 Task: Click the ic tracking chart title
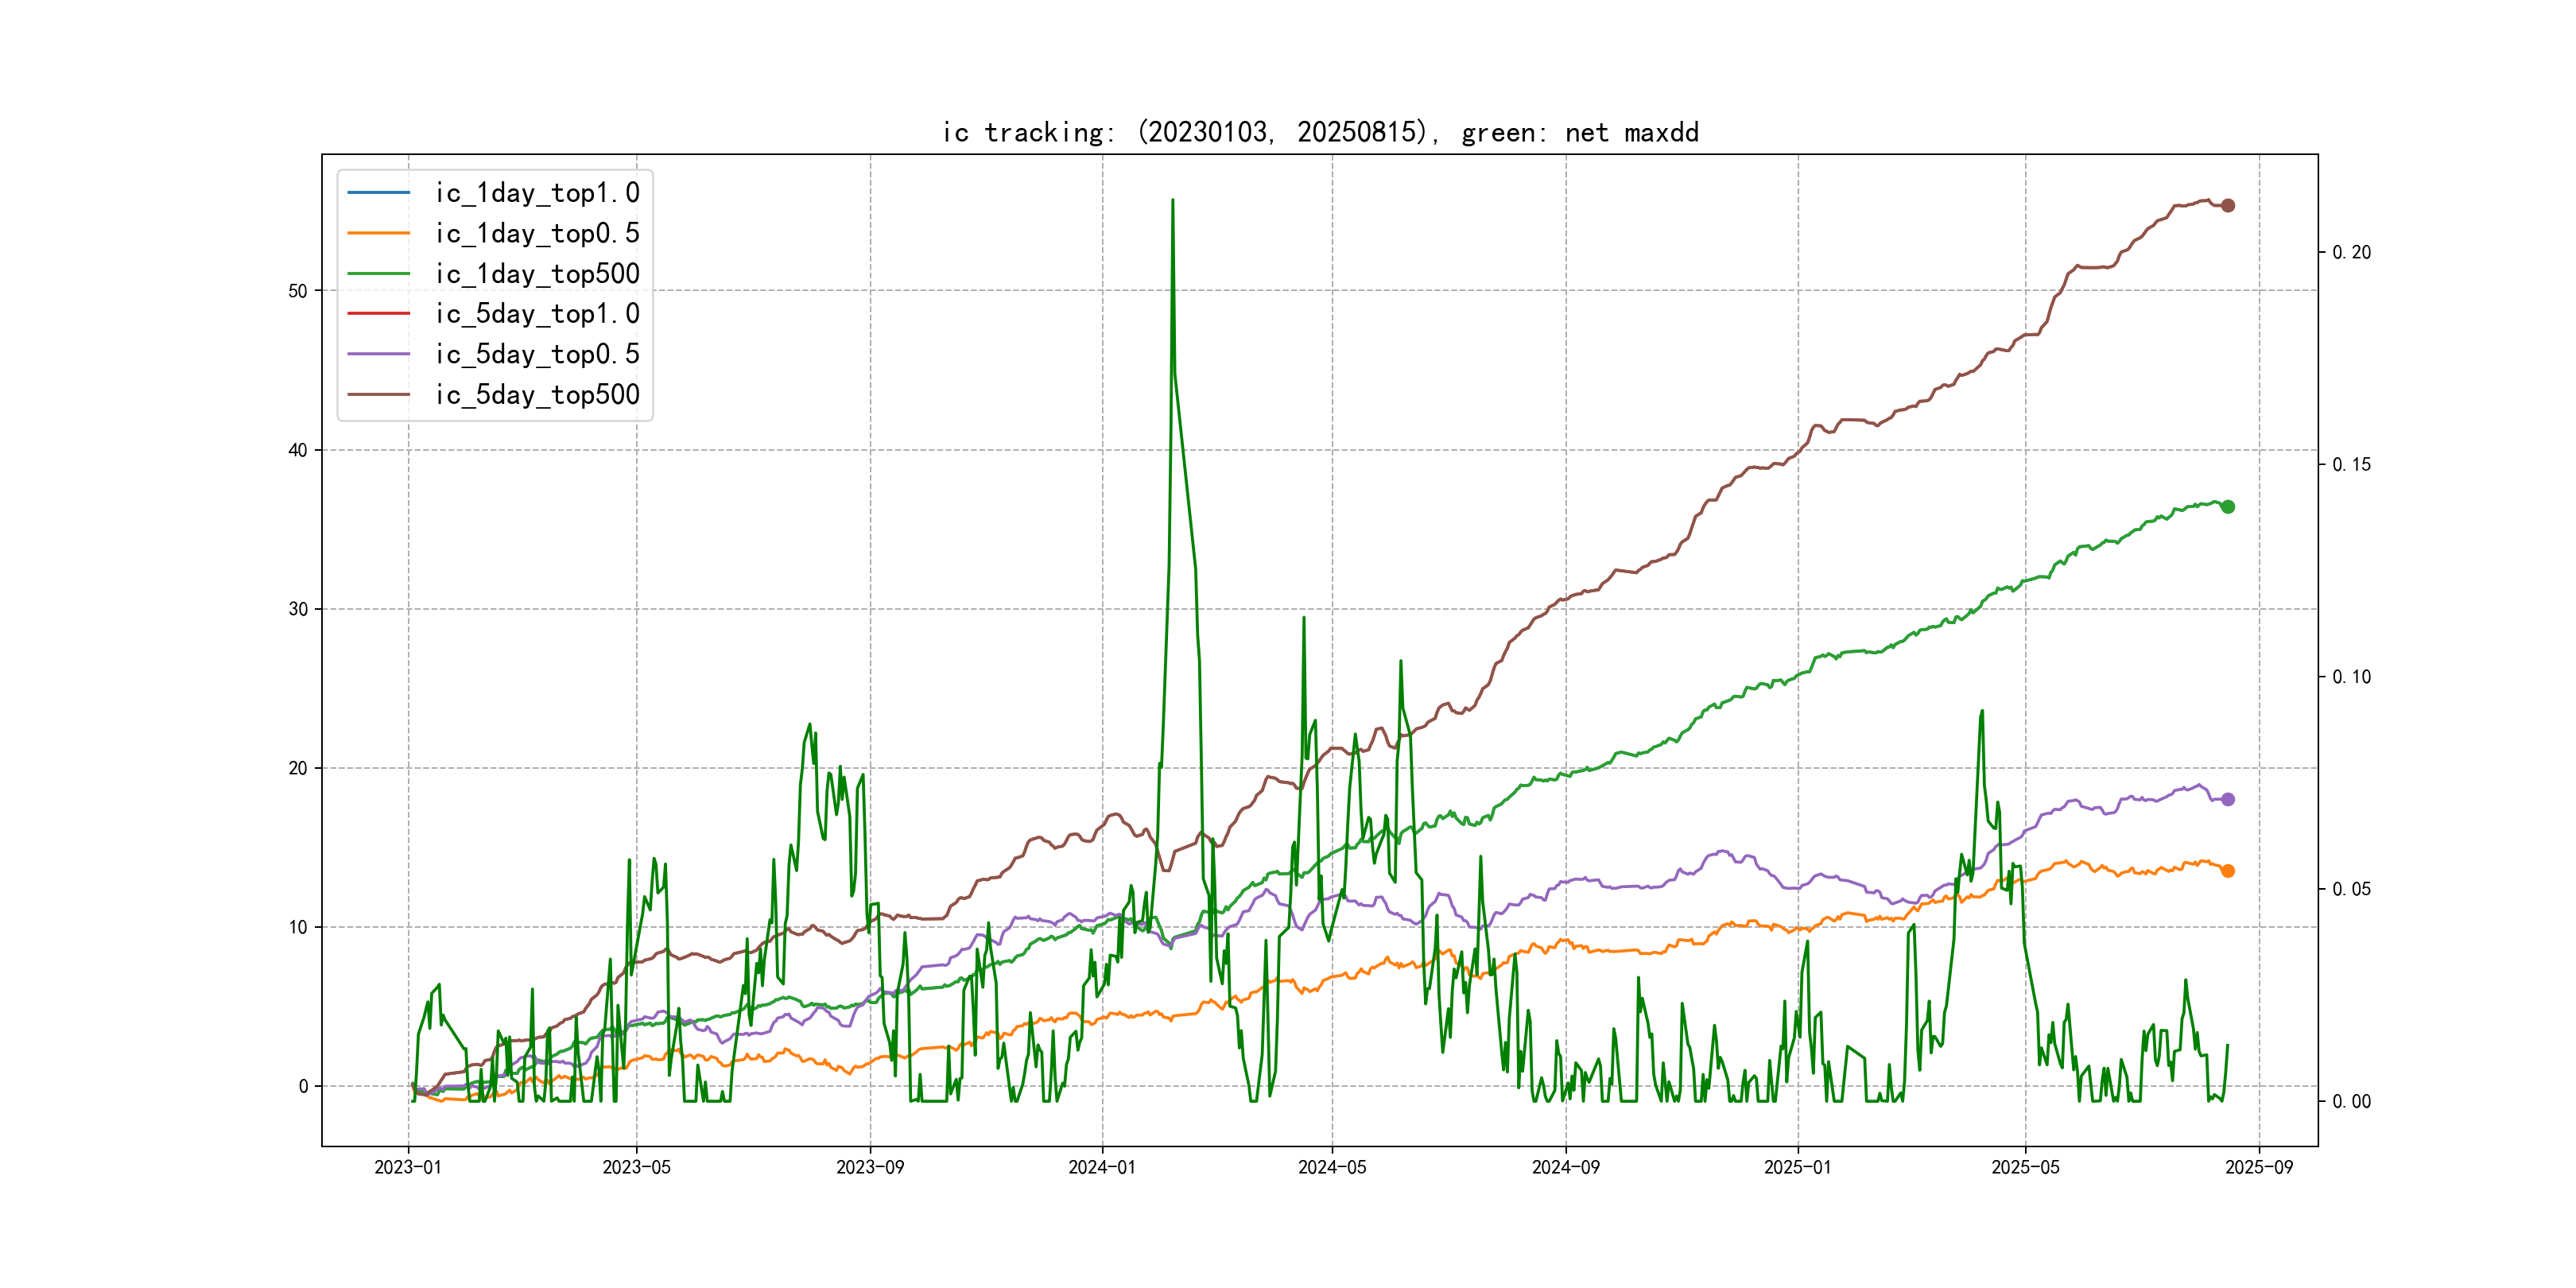click(1320, 132)
